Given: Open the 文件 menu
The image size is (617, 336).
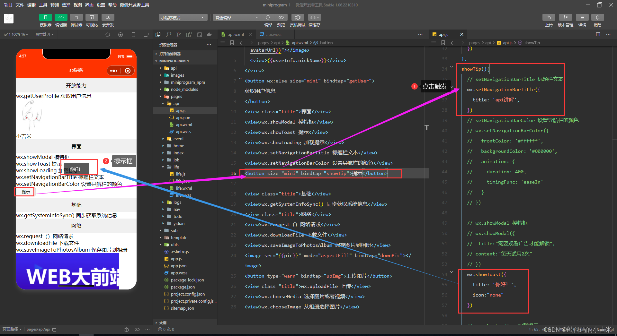Looking at the screenshot, I should click(20, 5).
